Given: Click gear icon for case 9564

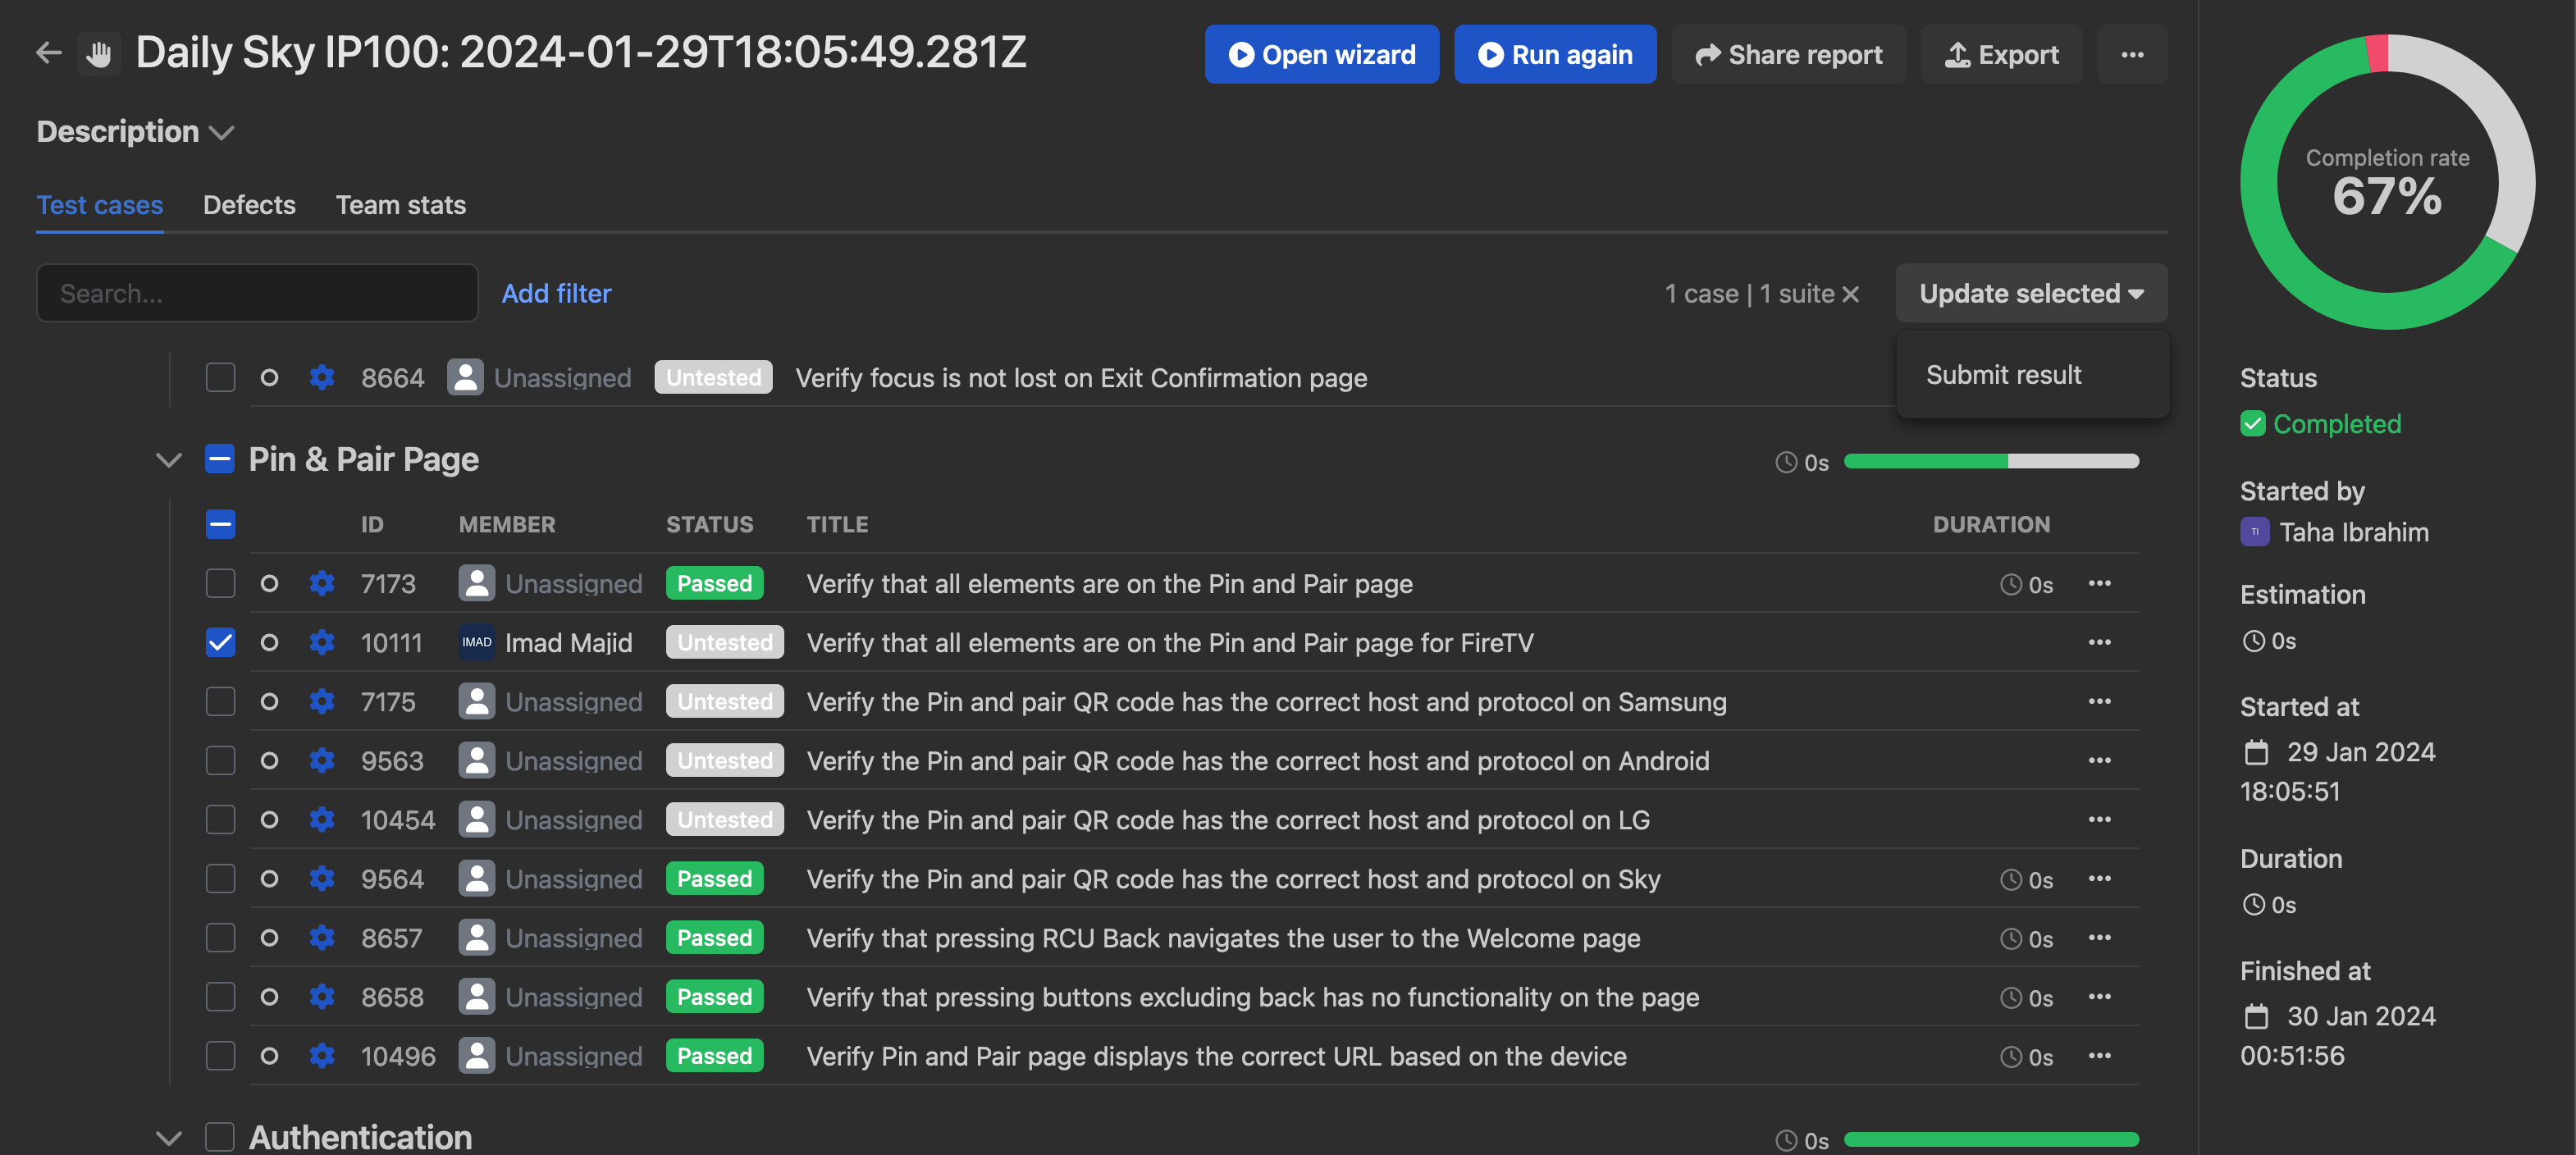Looking at the screenshot, I should [321, 878].
